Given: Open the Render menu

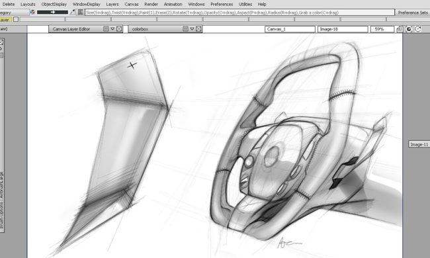Looking at the screenshot, I should 151,5.
